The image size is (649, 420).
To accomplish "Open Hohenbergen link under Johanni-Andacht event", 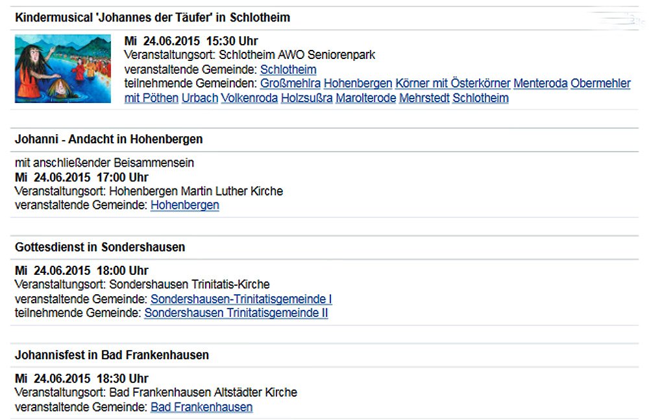I will point(185,205).
